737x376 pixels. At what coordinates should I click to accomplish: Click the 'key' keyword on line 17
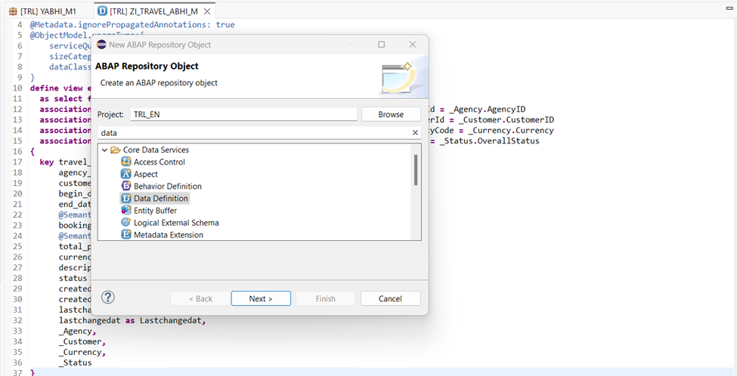coord(47,162)
